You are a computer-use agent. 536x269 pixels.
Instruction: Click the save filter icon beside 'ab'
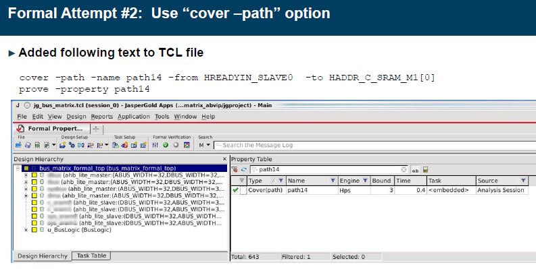pyautogui.click(x=426, y=169)
